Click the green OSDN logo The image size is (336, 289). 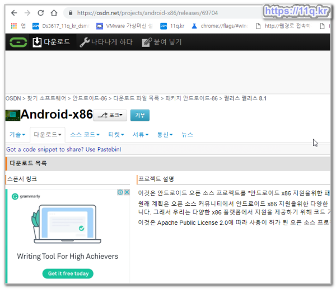point(18,42)
